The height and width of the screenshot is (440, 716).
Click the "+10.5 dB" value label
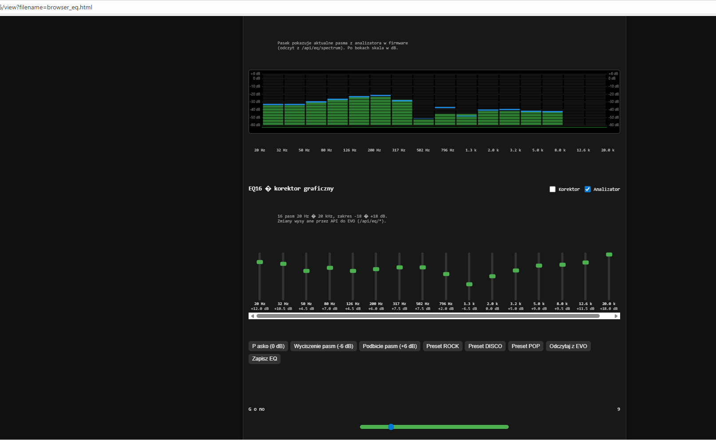click(283, 309)
